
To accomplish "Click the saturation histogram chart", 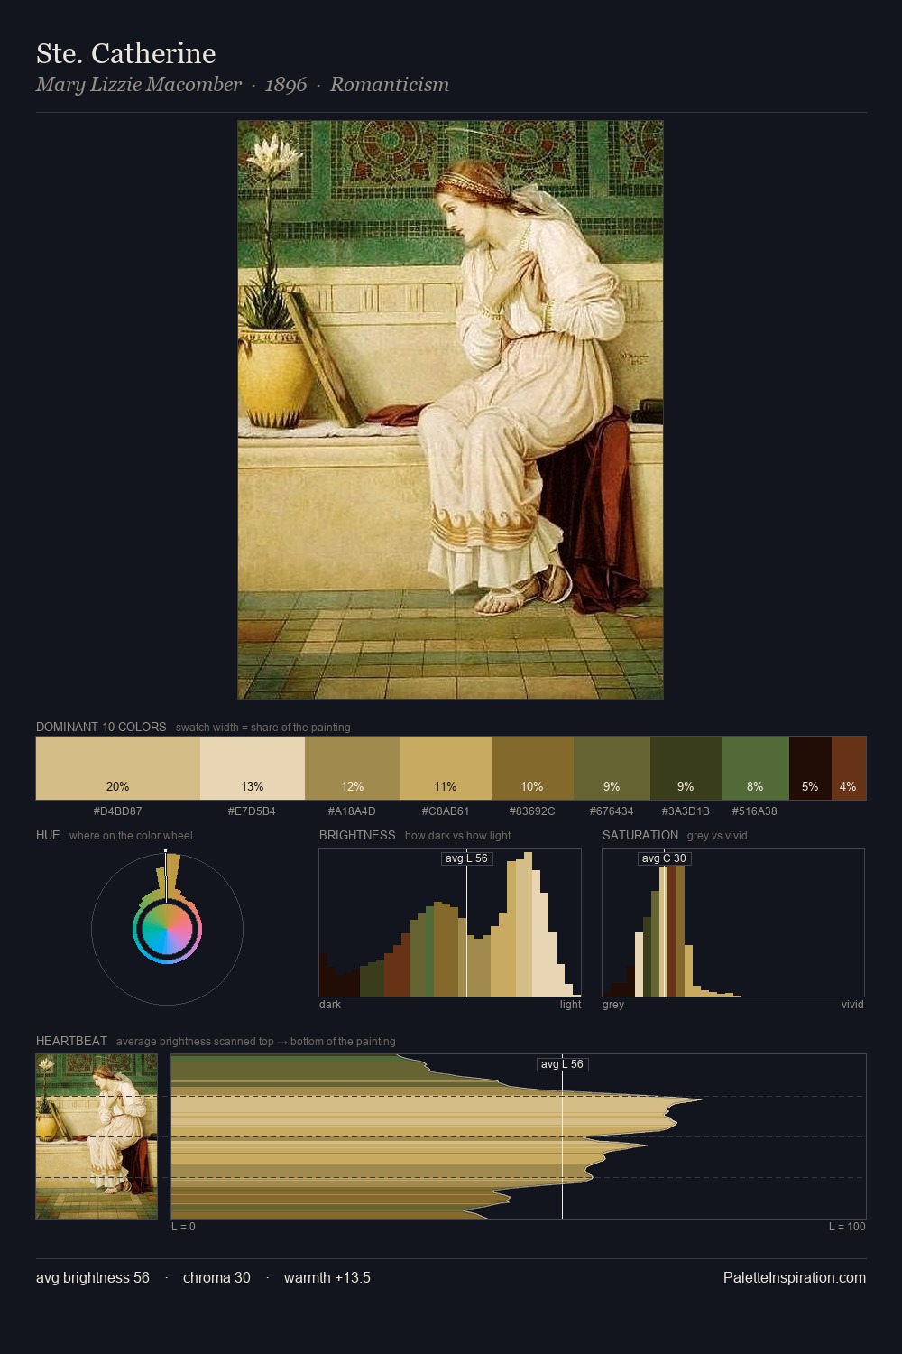I will coord(733,923).
